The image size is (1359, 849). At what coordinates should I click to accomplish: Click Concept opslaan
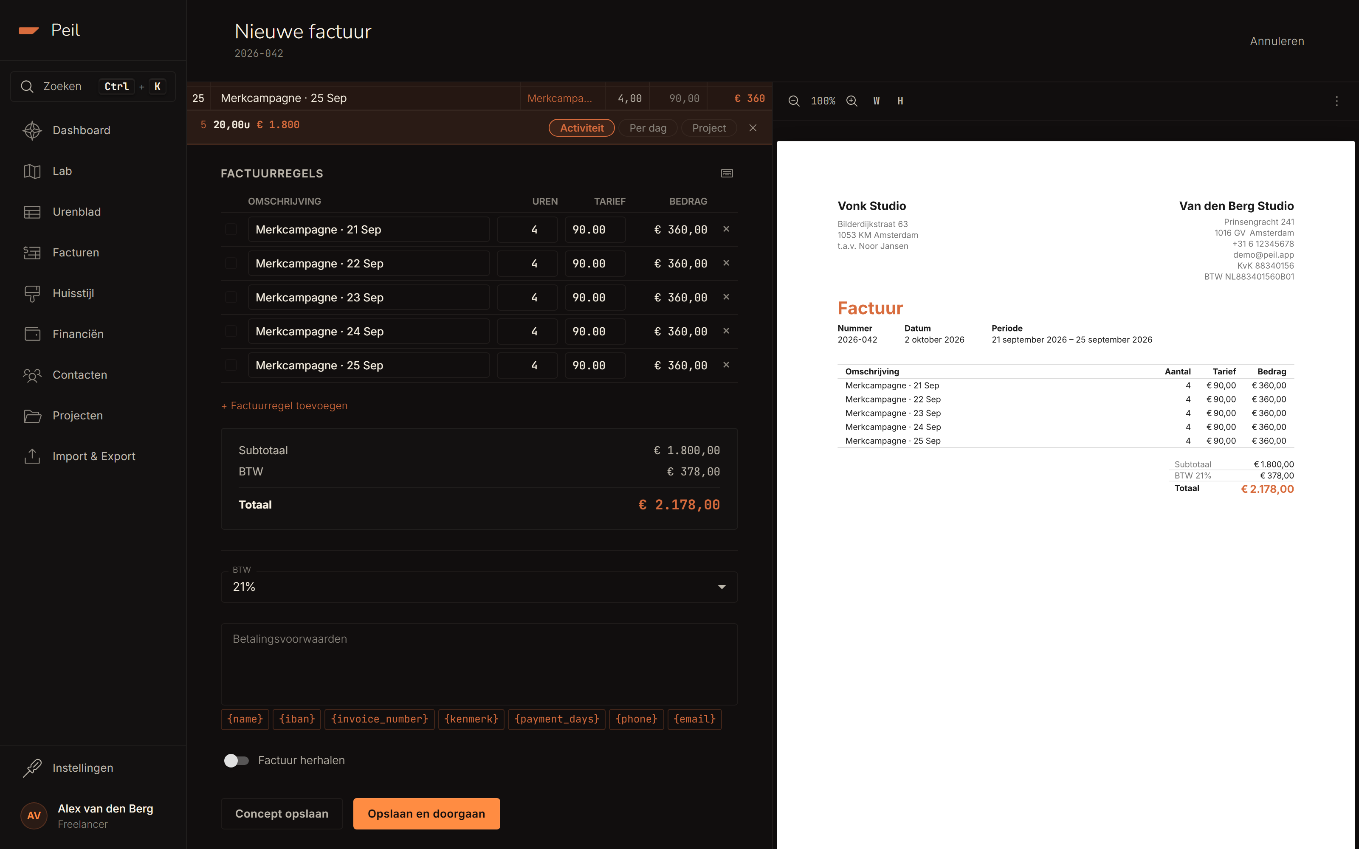pos(281,814)
